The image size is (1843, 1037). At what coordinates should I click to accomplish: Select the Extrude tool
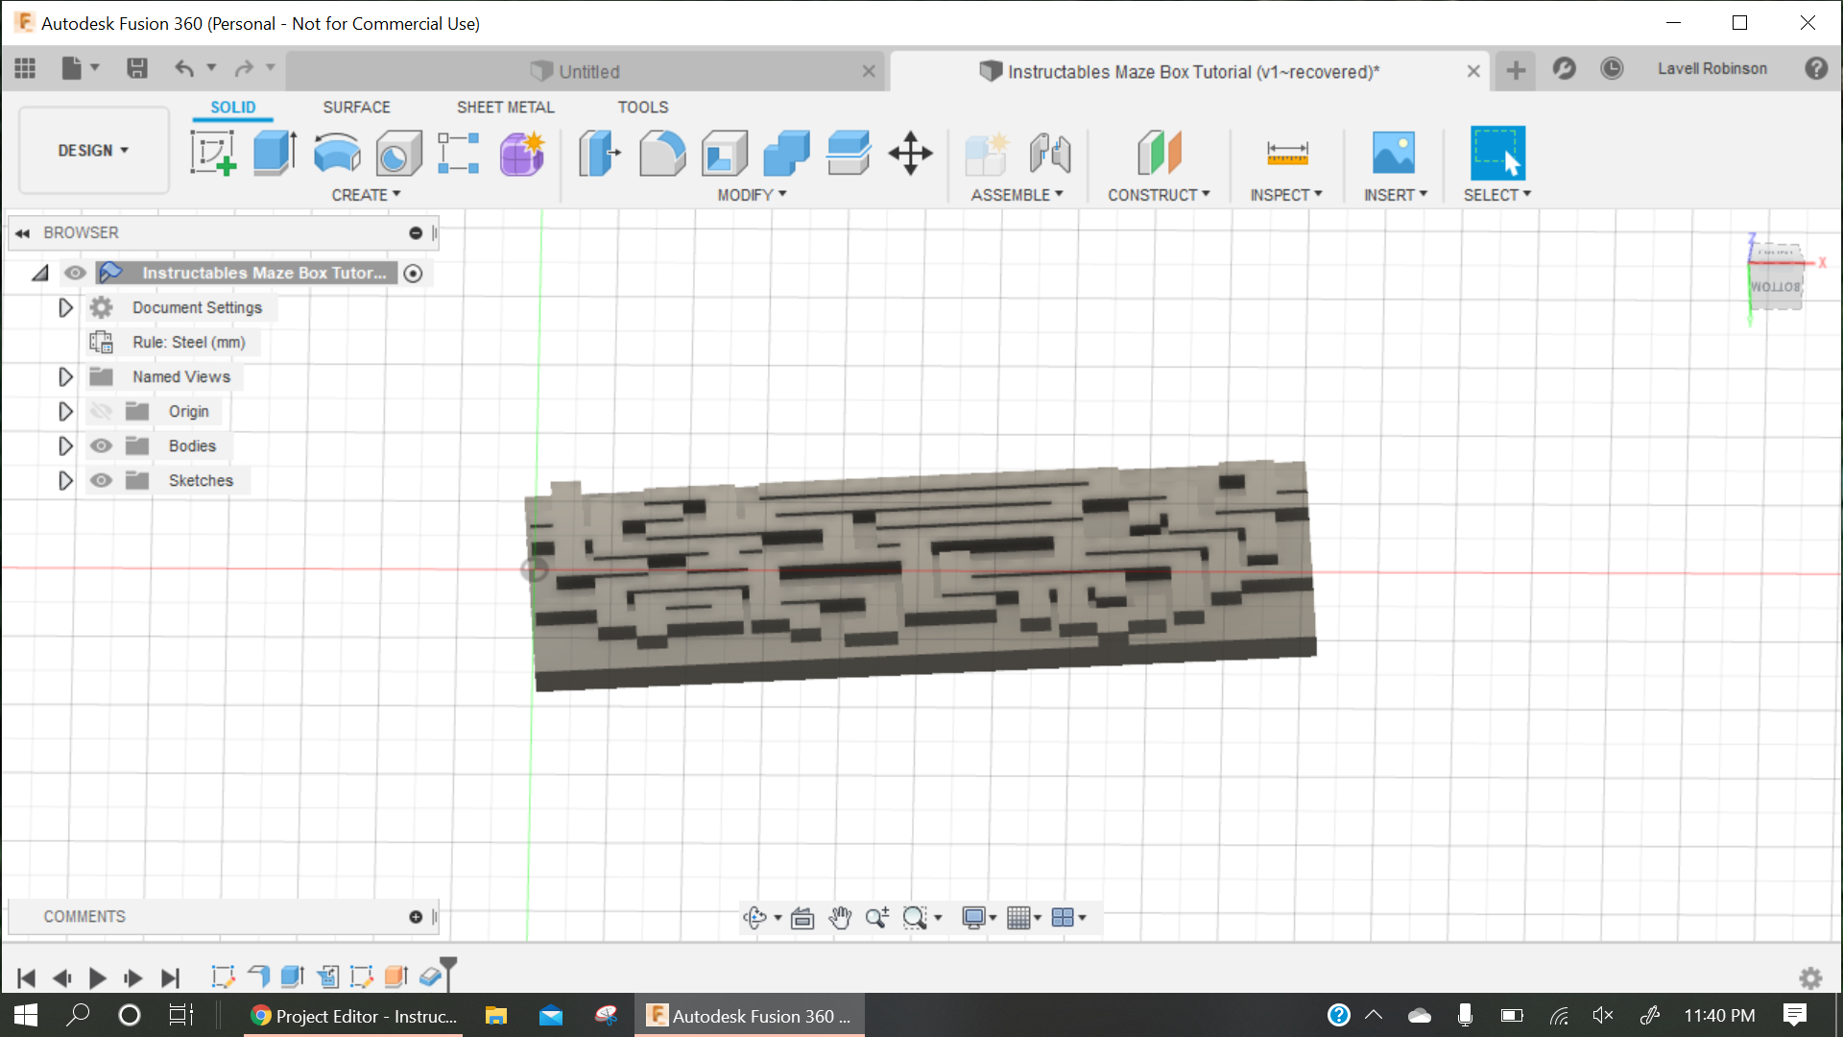275,153
